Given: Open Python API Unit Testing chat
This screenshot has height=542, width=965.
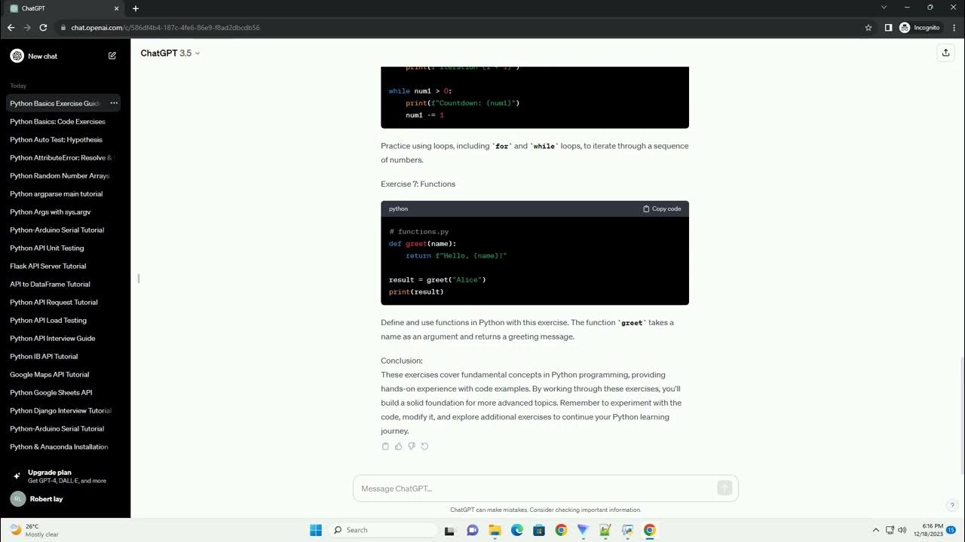Looking at the screenshot, I should point(63,248).
